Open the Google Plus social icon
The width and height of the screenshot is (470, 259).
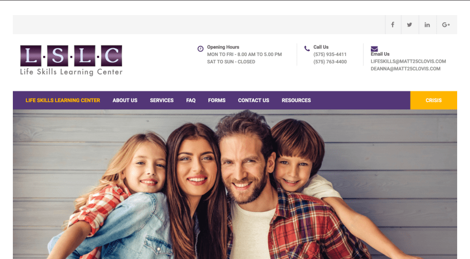pos(446,25)
